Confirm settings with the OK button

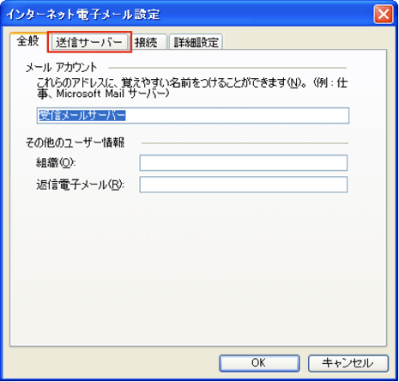point(259,363)
